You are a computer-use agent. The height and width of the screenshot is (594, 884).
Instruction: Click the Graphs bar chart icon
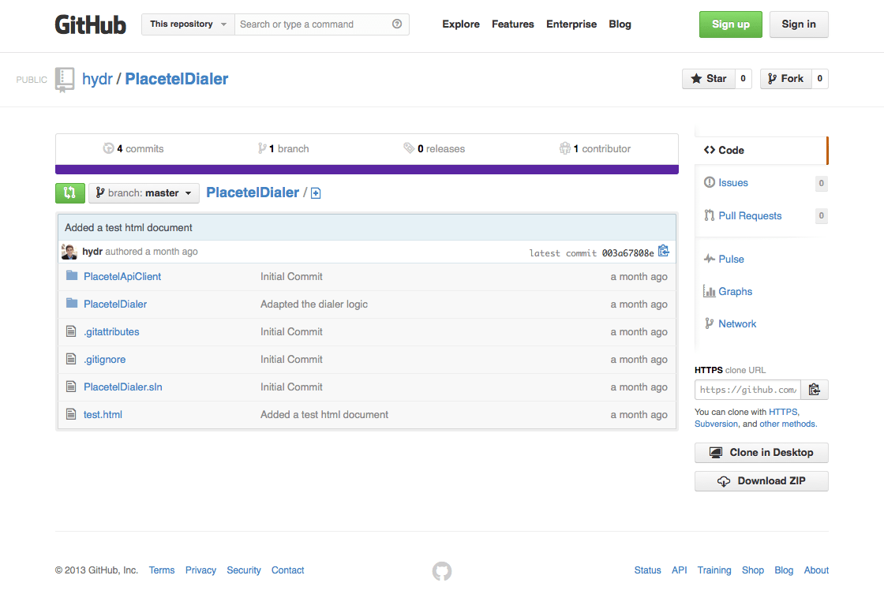coord(710,291)
